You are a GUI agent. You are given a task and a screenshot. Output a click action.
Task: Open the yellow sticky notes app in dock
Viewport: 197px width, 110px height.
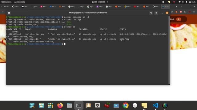pyautogui.click(x=144, y=105)
